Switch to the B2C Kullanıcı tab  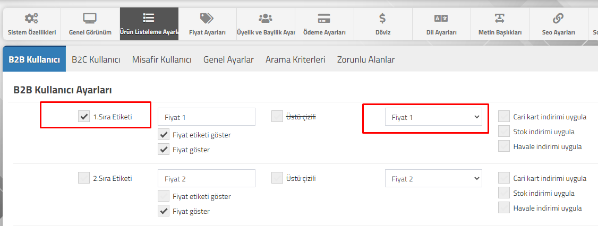pyautogui.click(x=96, y=60)
